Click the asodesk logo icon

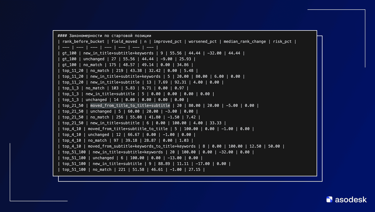[329, 199]
